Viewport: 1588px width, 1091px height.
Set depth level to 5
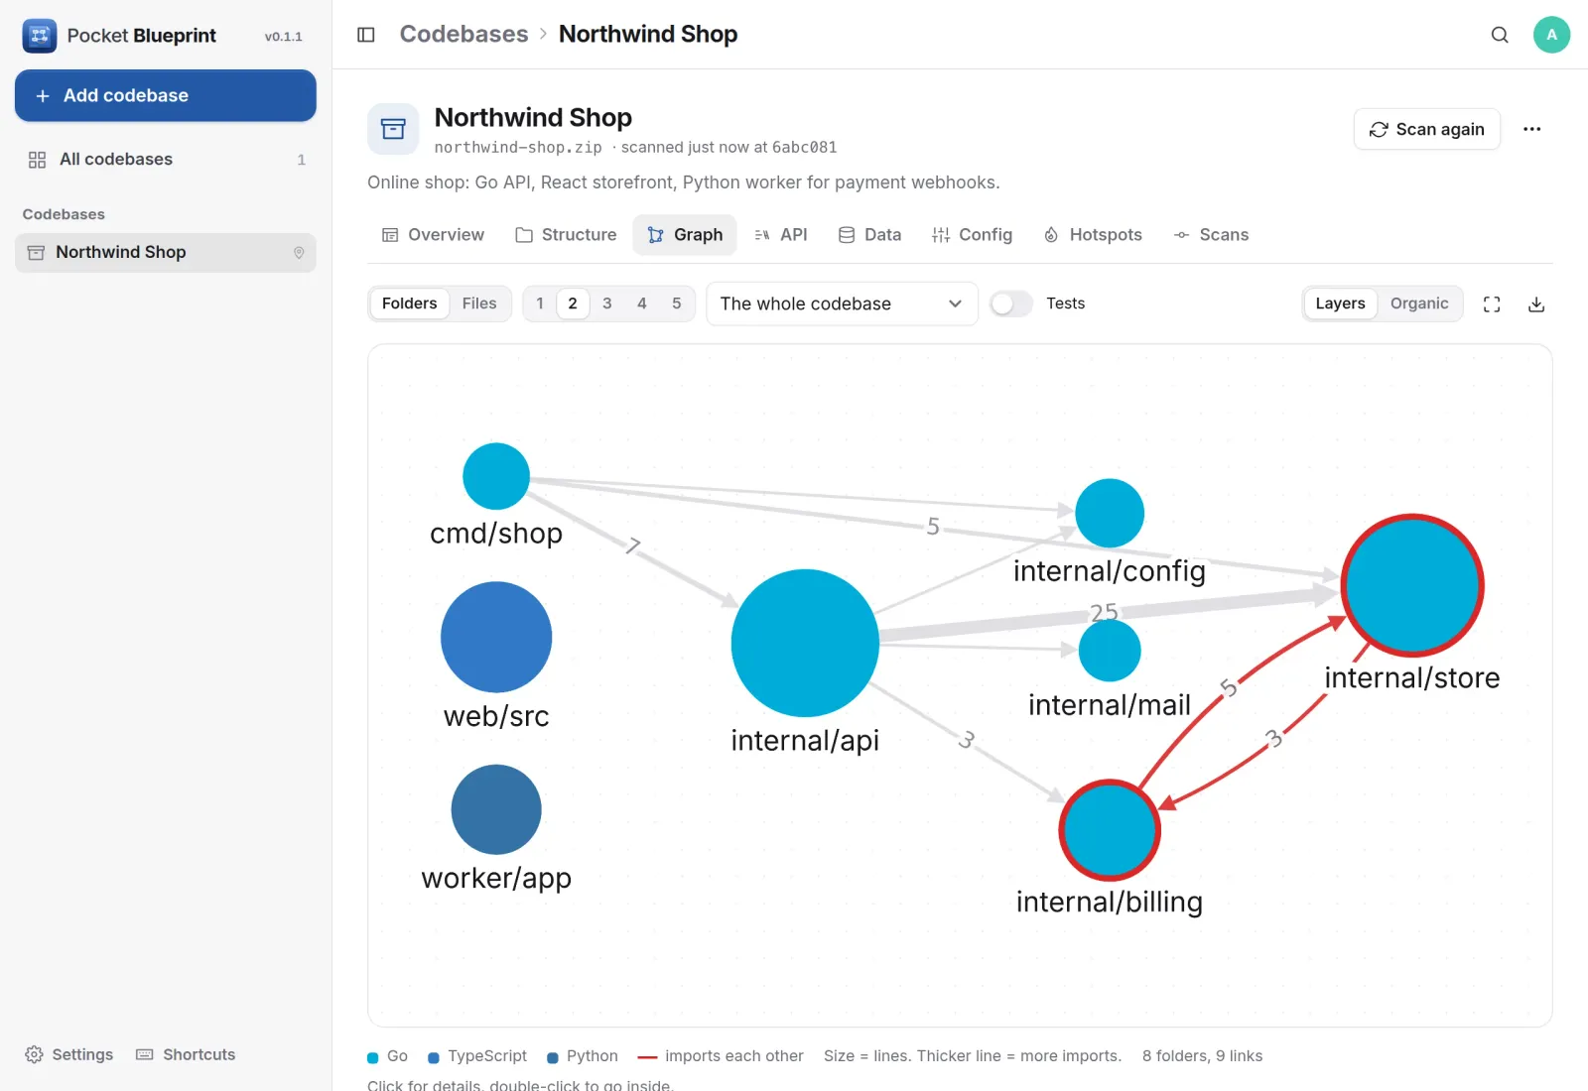click(677, 303)
